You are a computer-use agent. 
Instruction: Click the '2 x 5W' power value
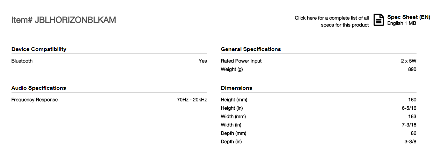point(409,61)
